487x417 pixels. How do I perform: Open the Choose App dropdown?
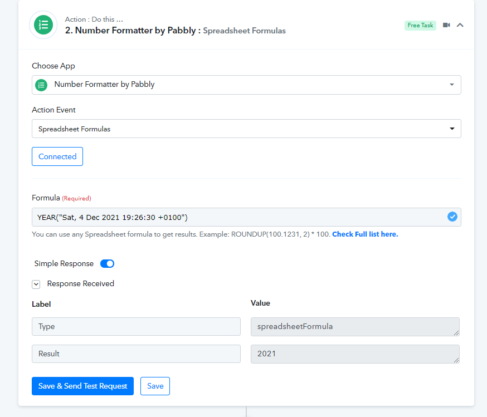[x=246, y=85]
